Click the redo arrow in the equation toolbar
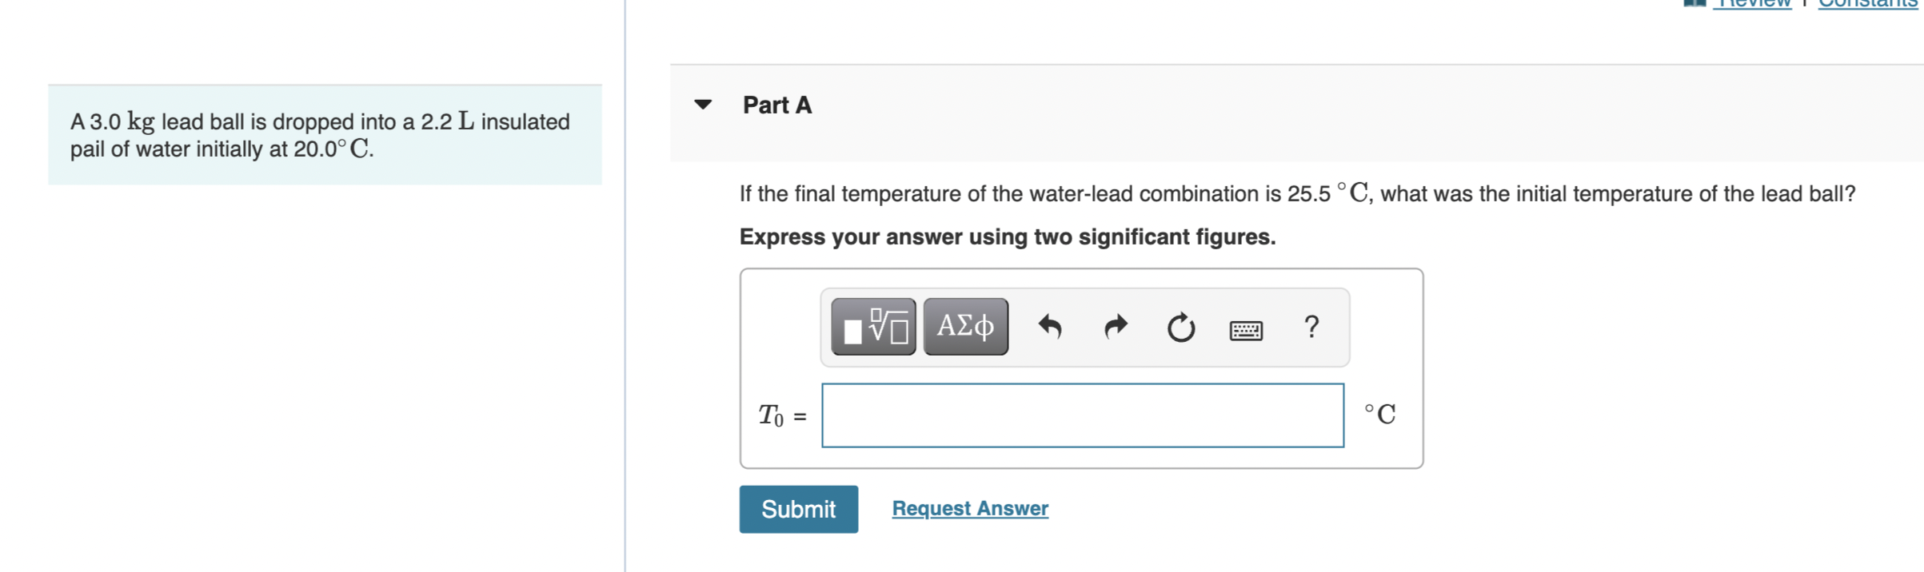 click(x=1115, y=326)
